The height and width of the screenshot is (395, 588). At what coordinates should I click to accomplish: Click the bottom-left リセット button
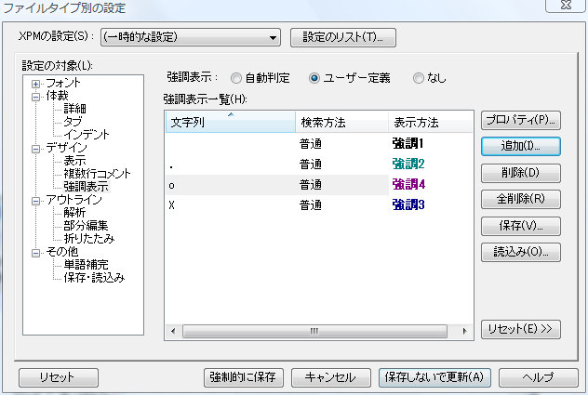pos(58,377)
